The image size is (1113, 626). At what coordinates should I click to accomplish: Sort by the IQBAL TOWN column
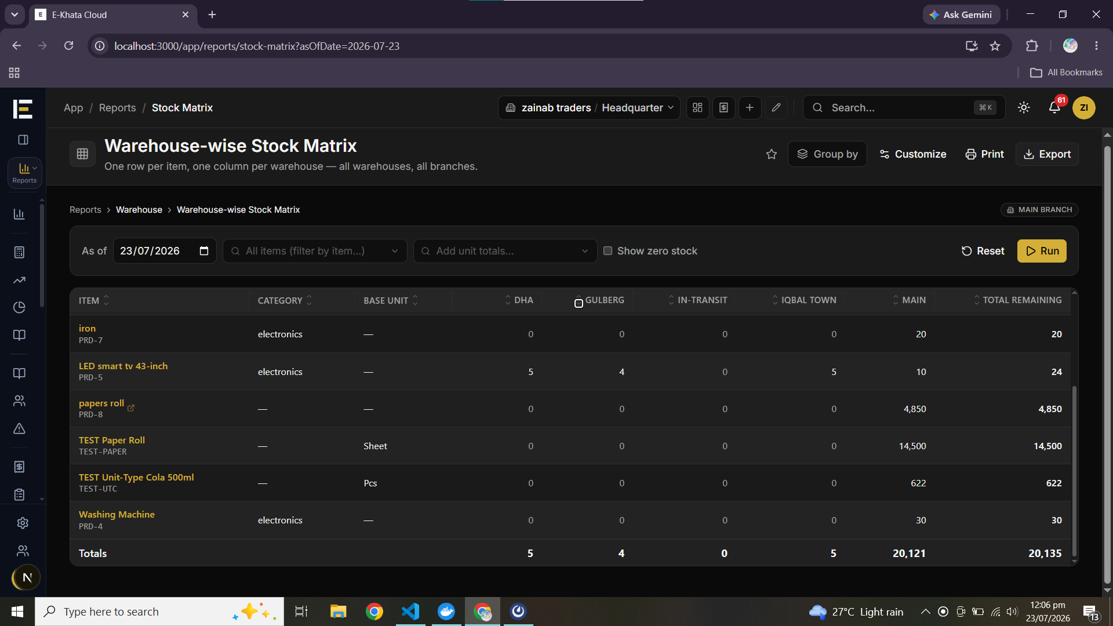coord(804,300)
